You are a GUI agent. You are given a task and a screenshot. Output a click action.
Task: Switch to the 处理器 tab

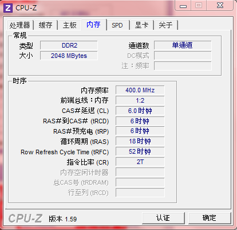pos(20,25)
